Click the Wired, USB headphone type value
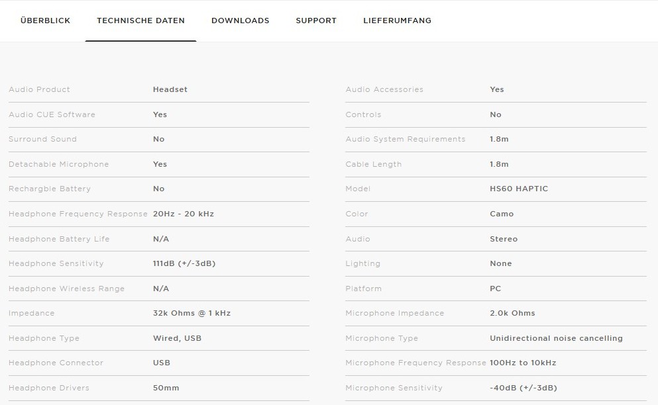This screenshot has height=405, width=658. [177, 338]
